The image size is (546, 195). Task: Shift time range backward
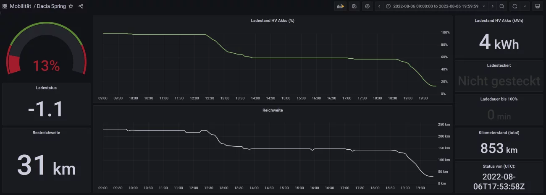click(x=379, y=6)
